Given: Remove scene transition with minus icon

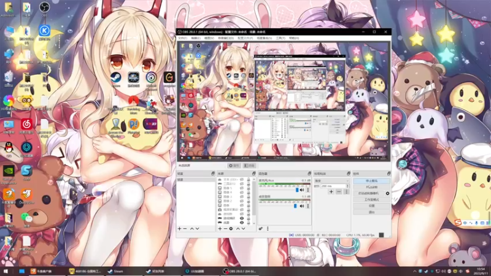Looking at the screenshot, I should coord(339,191).
